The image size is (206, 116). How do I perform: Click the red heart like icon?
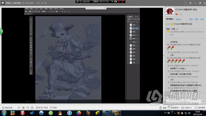point(176,14)
